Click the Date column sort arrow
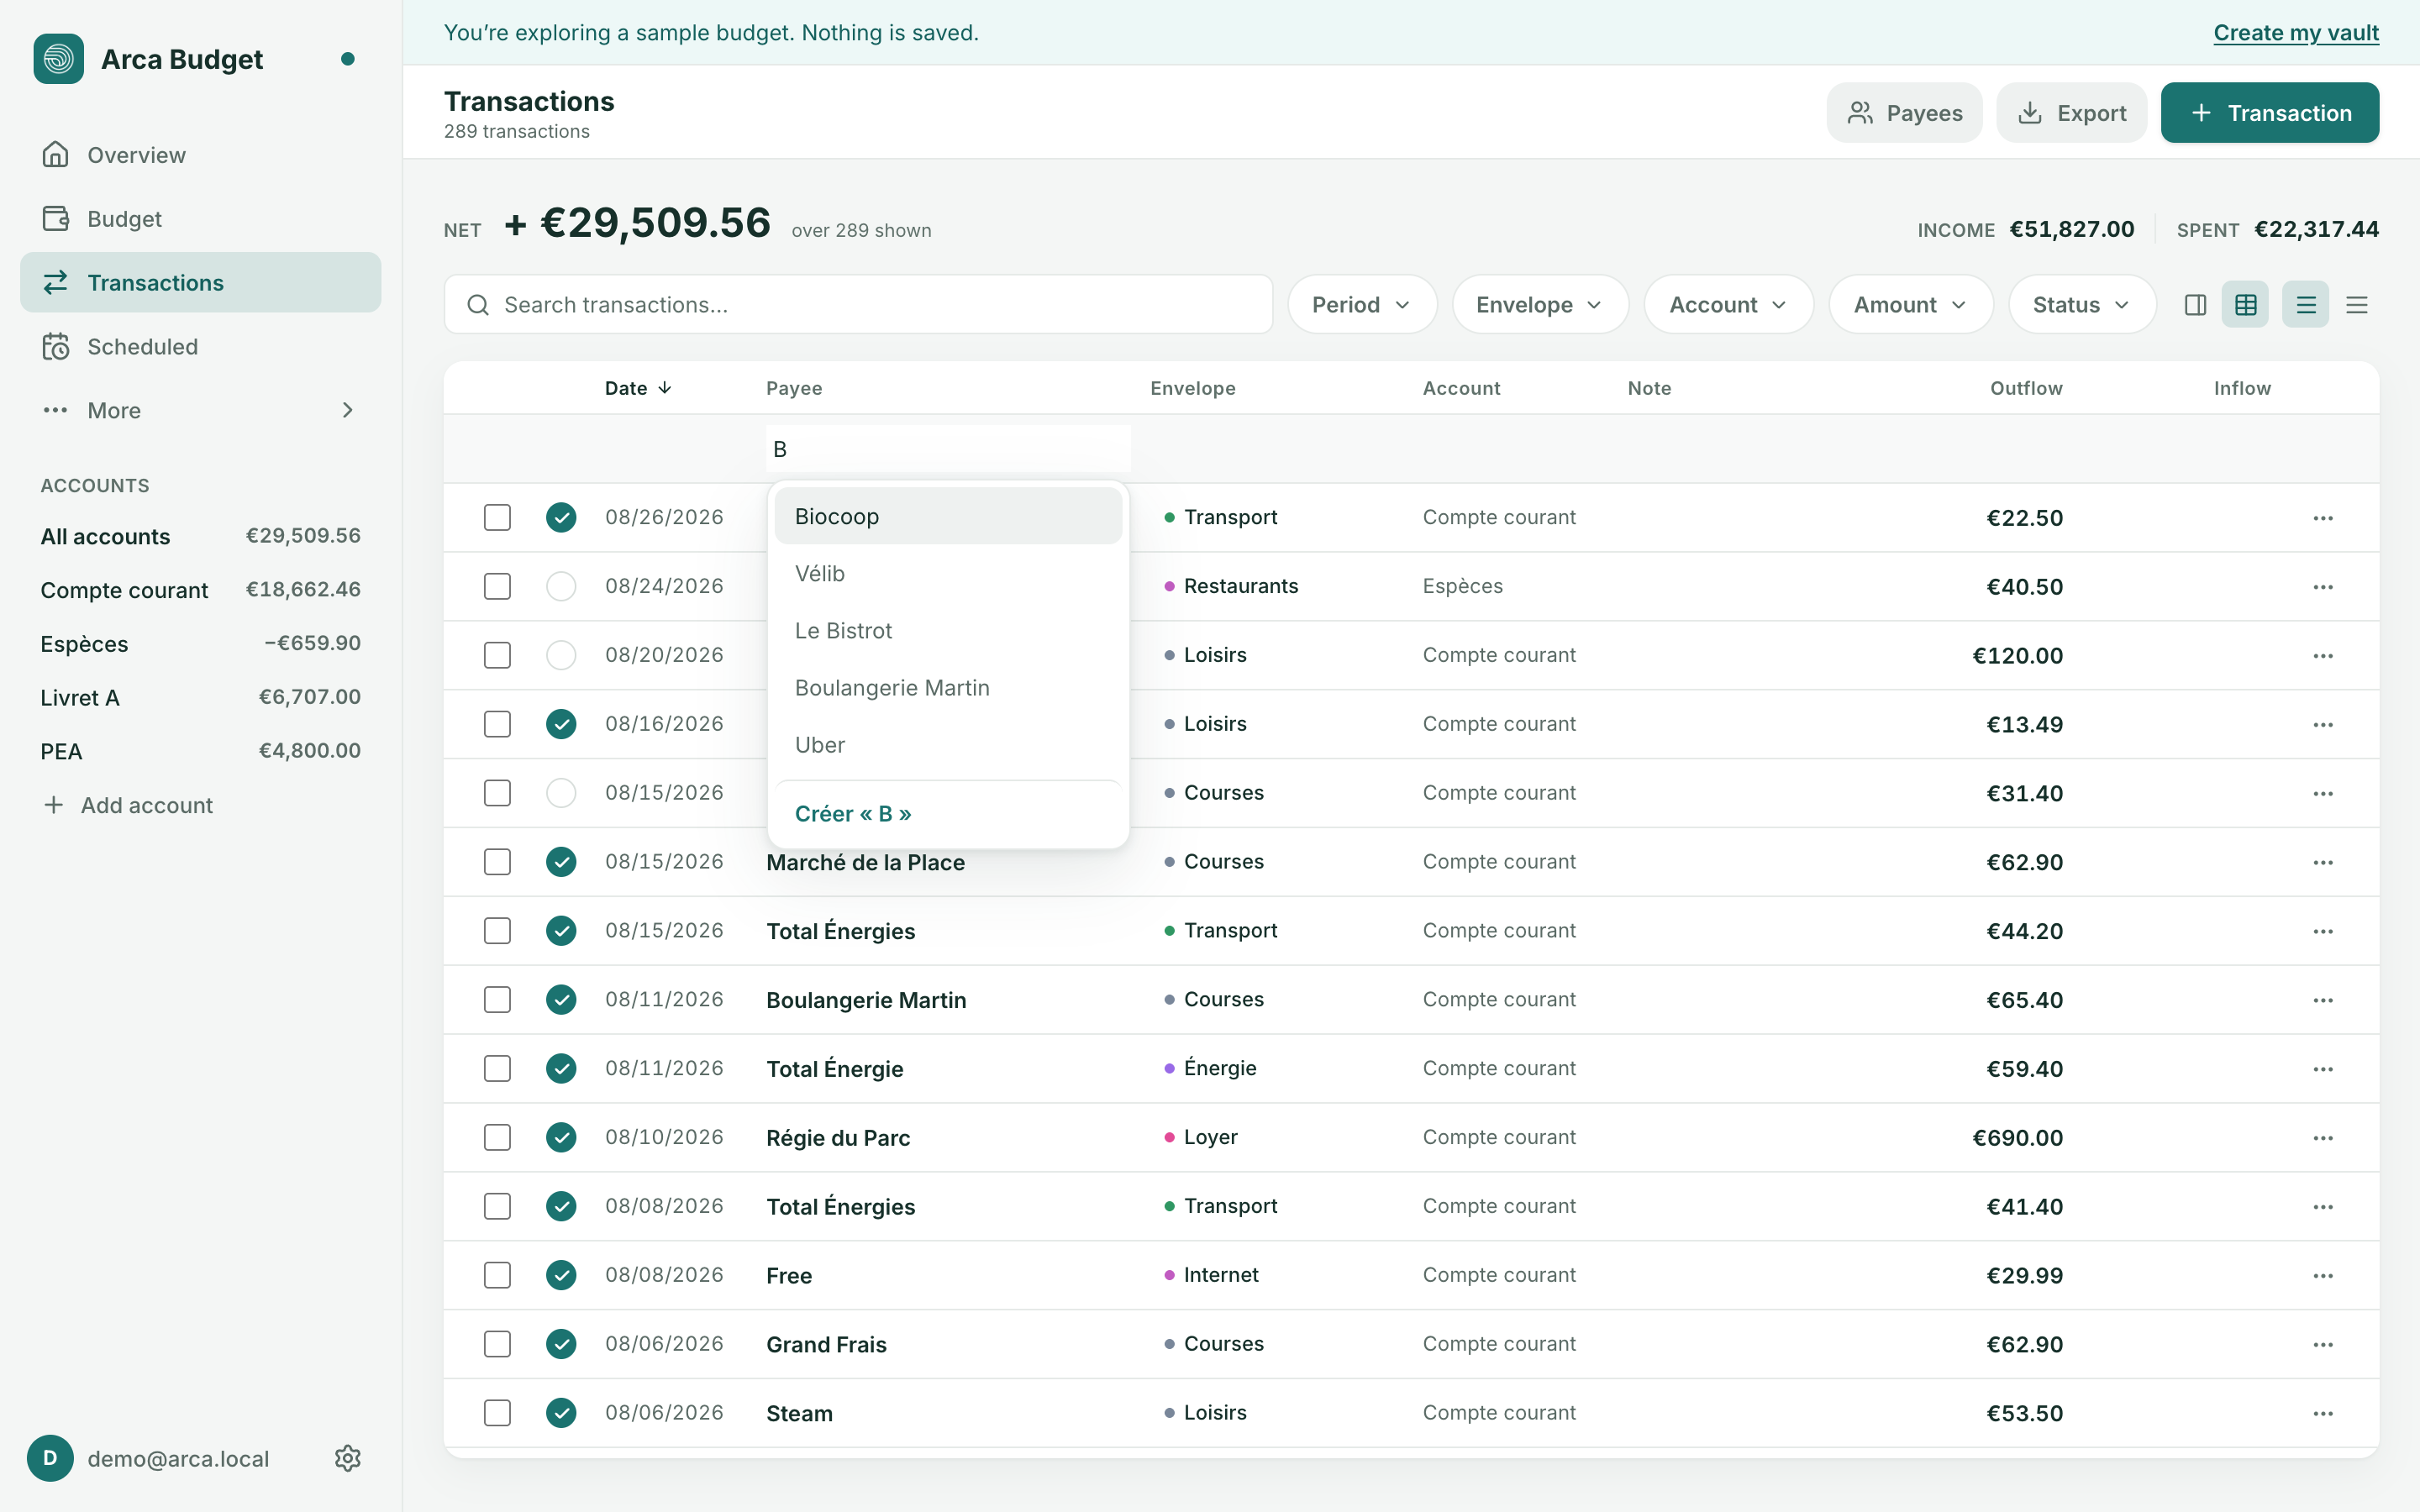 point(665,388)
